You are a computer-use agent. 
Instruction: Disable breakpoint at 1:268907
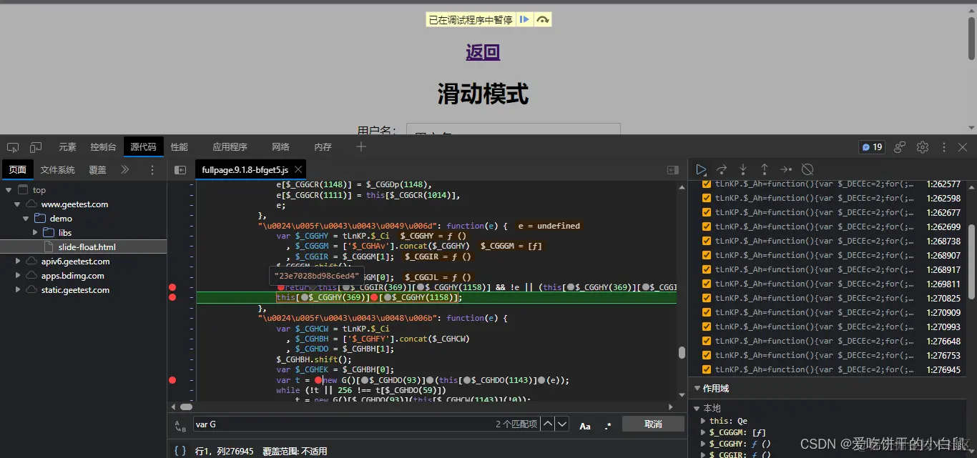pos(707,255)
